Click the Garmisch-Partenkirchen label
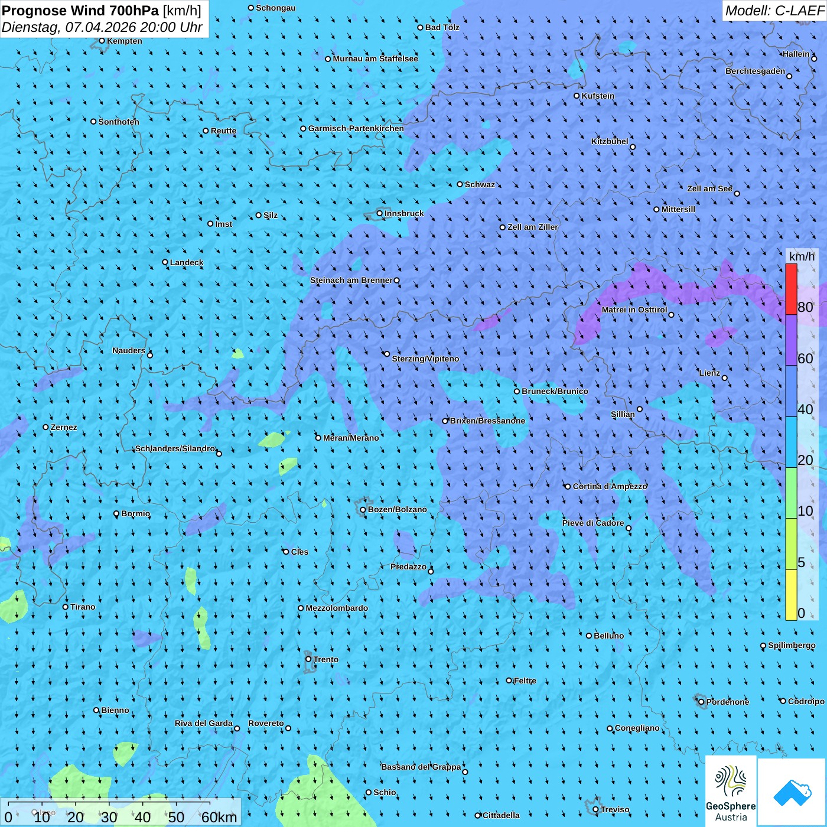Image resolution: width=827 pixels, height=827 pixels. point(356,128)
